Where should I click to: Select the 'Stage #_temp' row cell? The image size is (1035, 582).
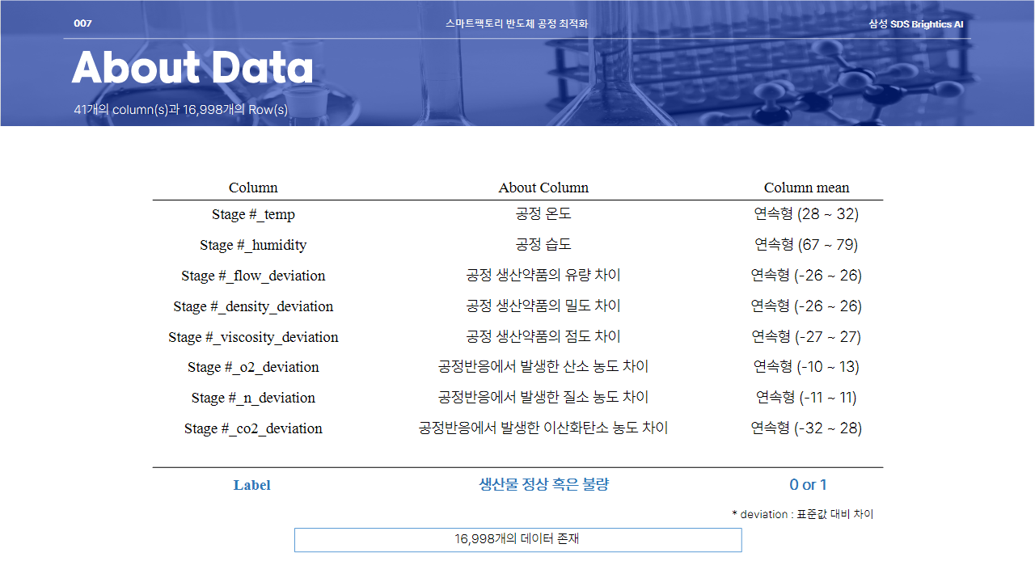(x=253, y=214)
